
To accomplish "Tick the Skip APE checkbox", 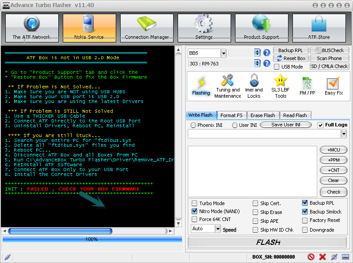I will point(255,221).
